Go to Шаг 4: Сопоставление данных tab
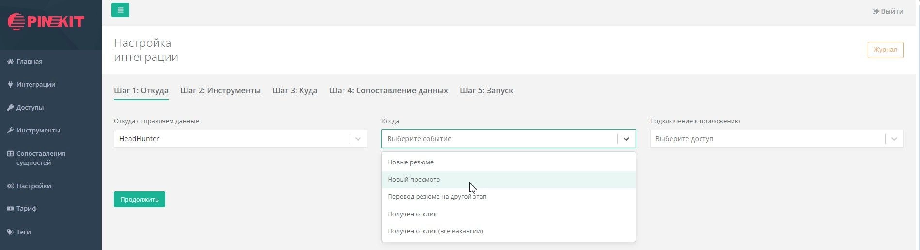Viewport: 920px width, 250px height. pyautogui.click(x=389, y=91)
